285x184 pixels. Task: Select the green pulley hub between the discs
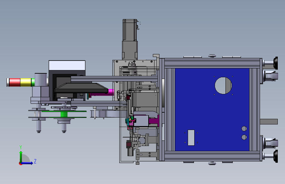64,115
